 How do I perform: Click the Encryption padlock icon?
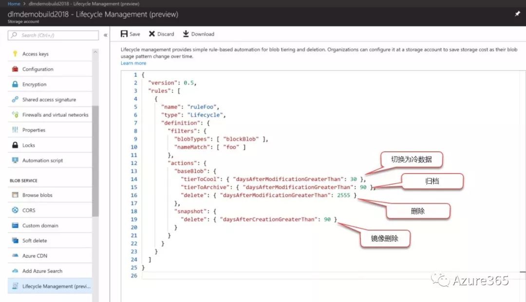pos(15,84)
